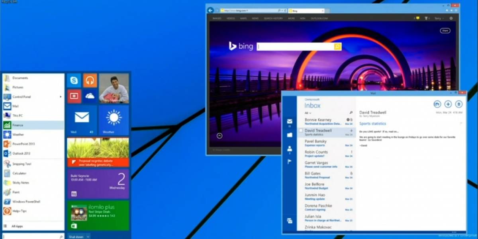This screenshot has height=239, width=478.
Task: Open the Calendar tile showing Build Keynote
Action: (98, 184)
